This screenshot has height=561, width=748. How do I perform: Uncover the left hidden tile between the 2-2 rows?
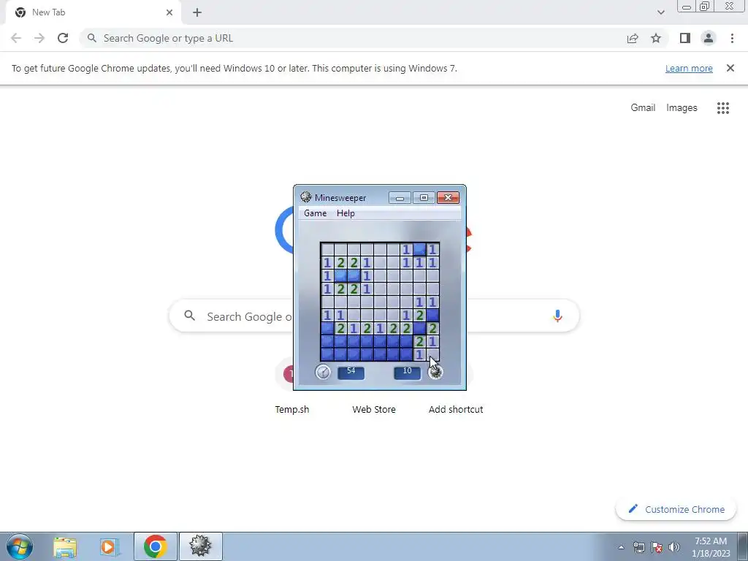pos(340,275)
